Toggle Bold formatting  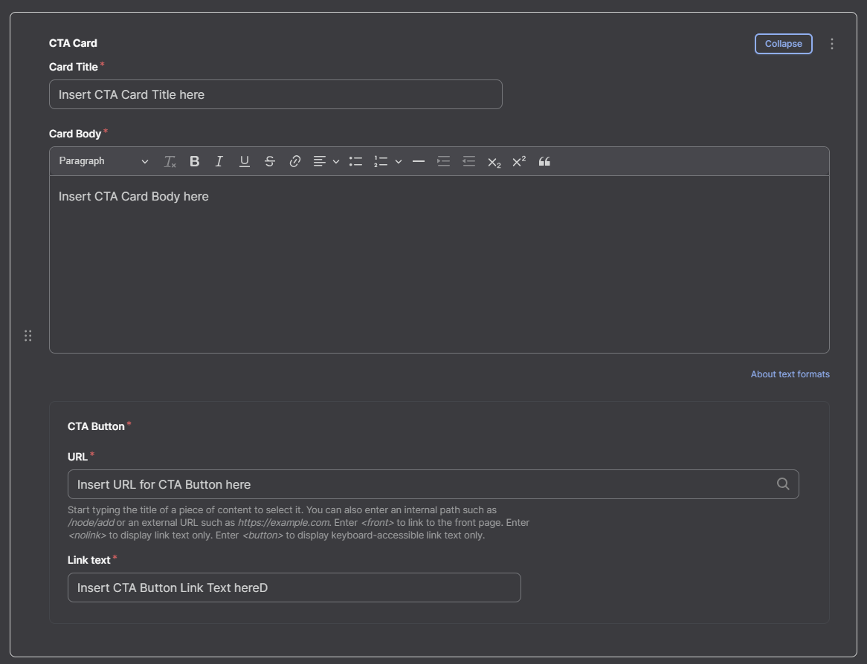click(x=195, y=161)
